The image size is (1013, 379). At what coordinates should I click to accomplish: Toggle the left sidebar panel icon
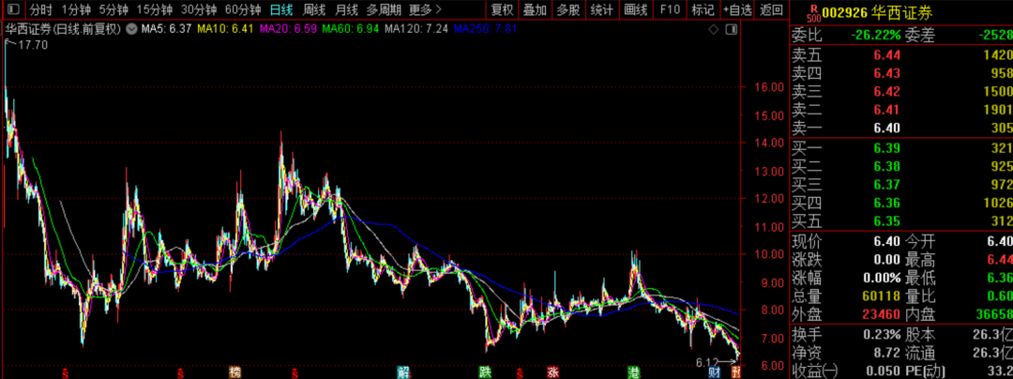coord(13,9)
